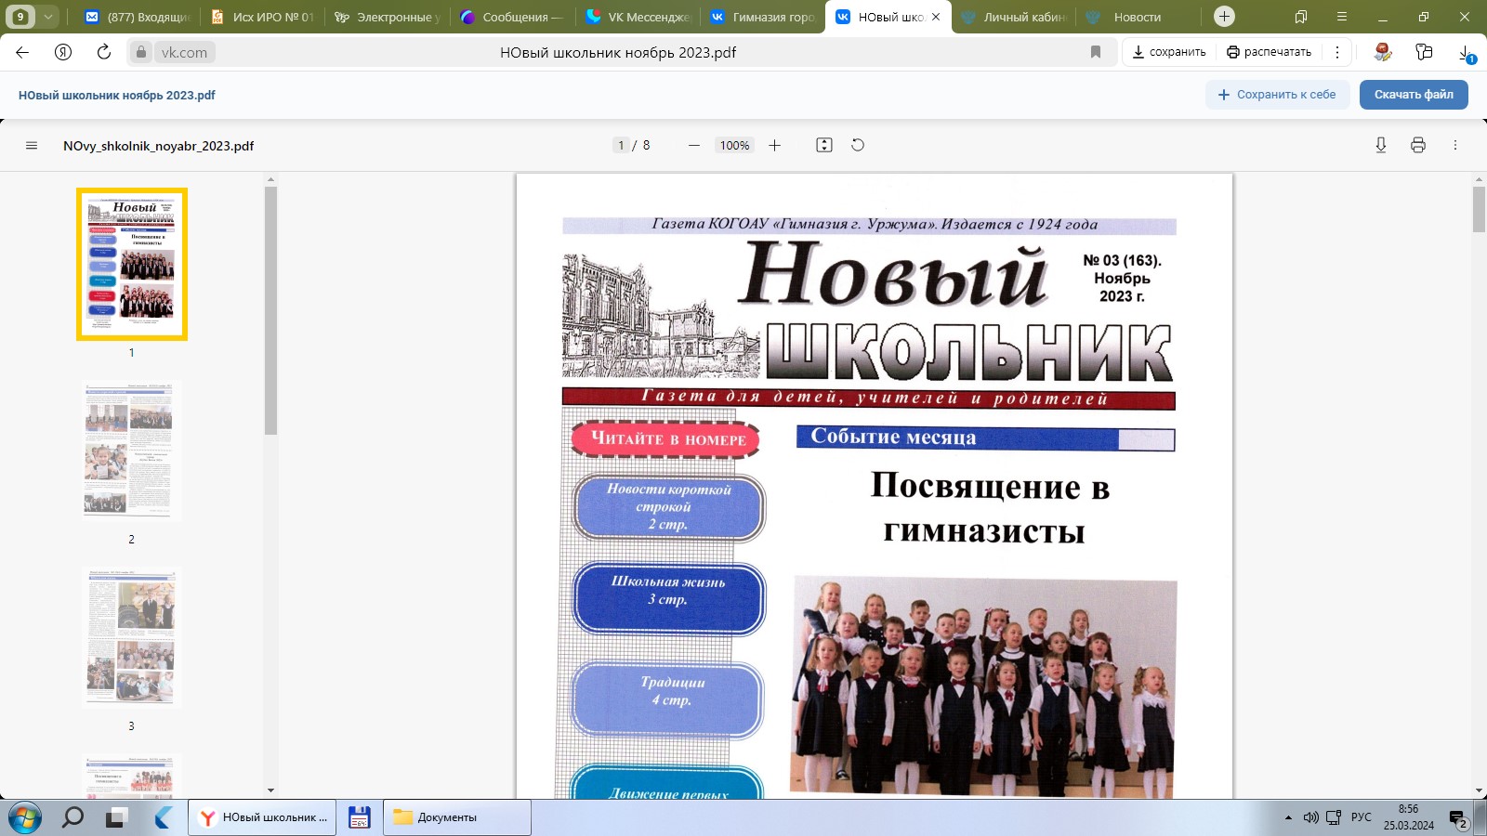
Task: Click the PDF page number field
Action: (x=621, y=145)
